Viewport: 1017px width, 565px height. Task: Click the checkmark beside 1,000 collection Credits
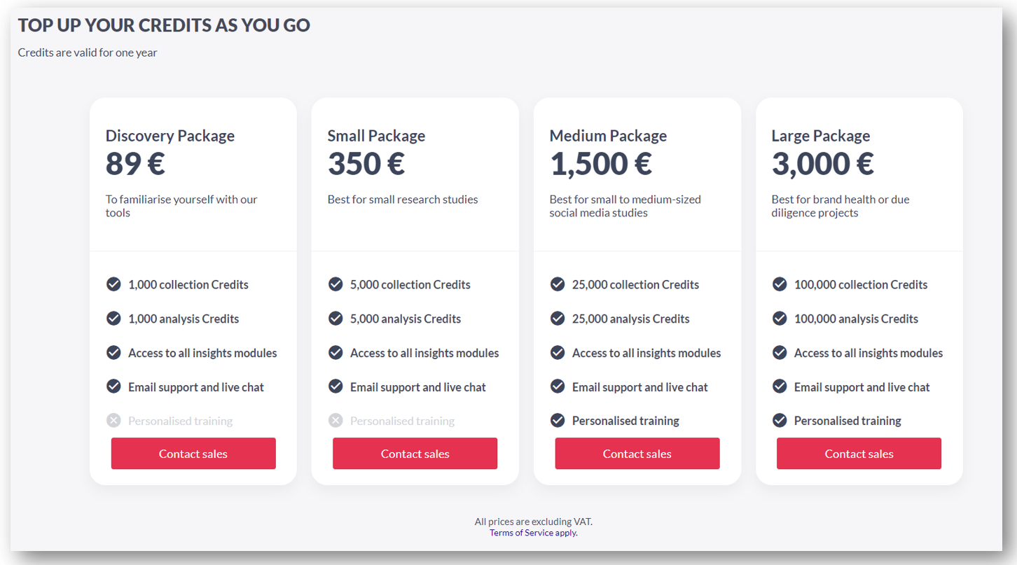point(113,284)
